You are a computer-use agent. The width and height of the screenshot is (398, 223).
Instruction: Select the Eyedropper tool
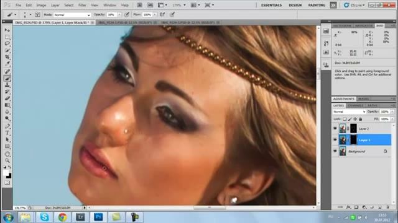coord(7,64)
